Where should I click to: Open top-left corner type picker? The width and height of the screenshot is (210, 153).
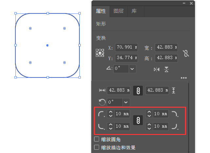pyautogui.click(x=101, y=114)
